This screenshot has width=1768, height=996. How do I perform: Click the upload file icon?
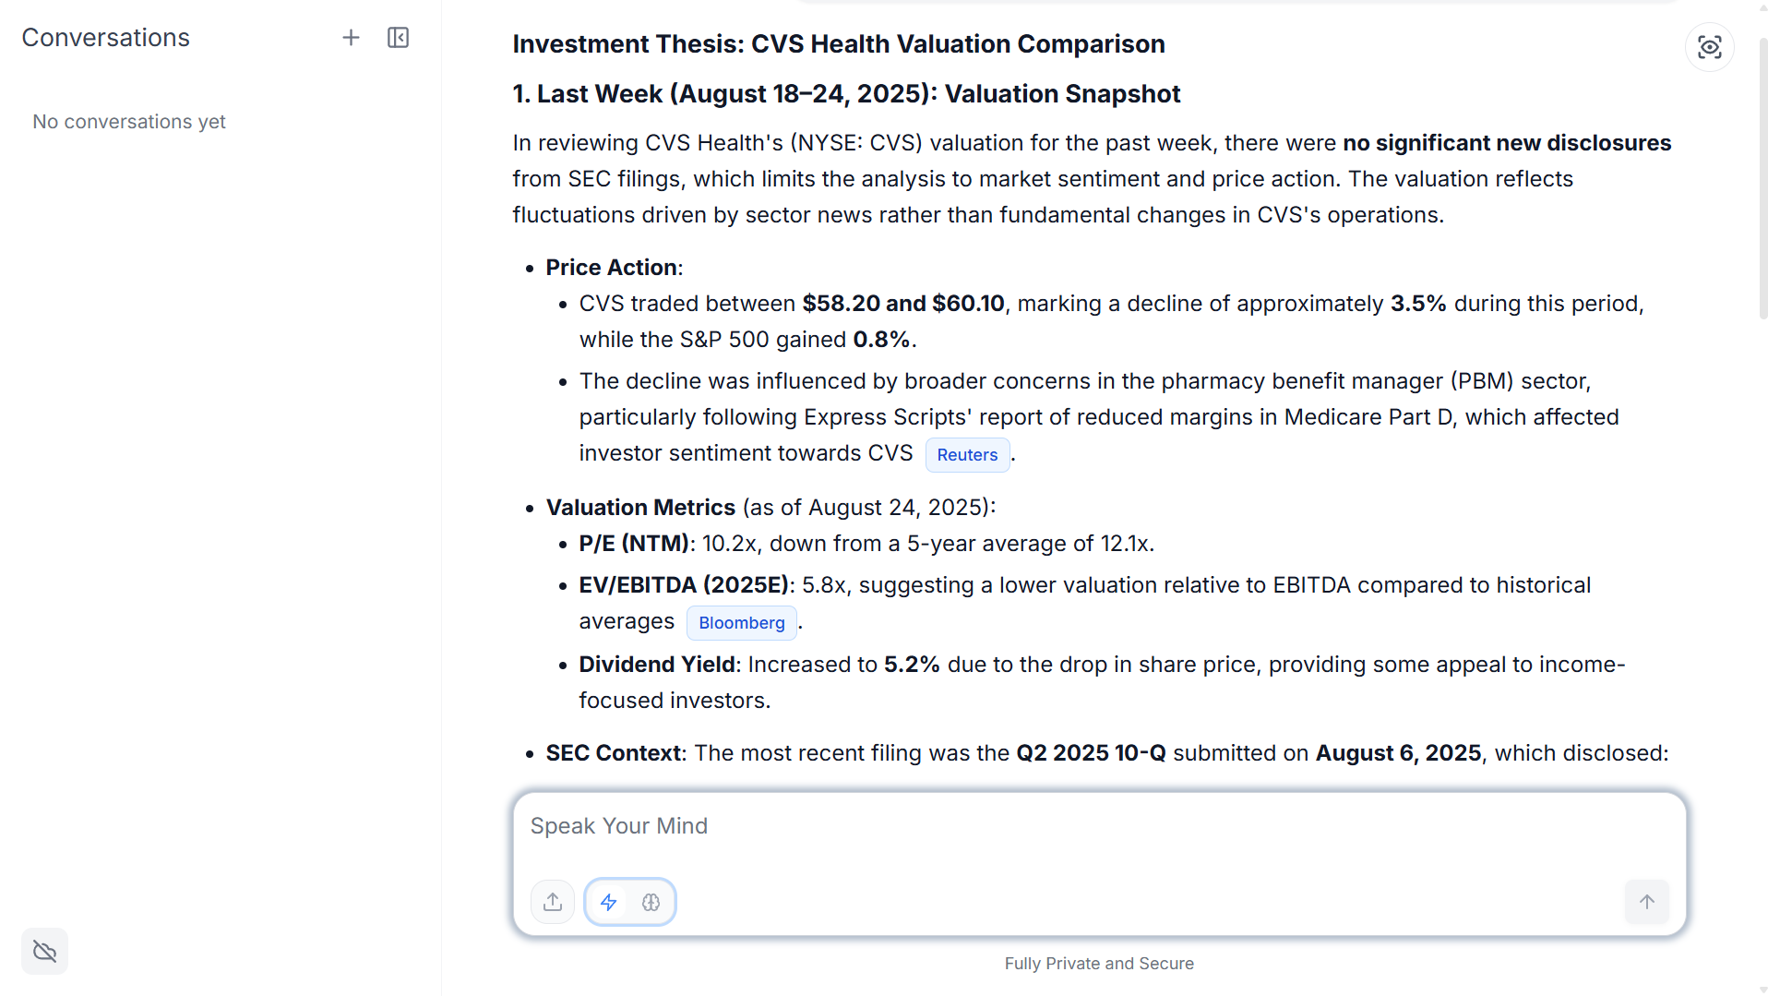click(553, 902)
